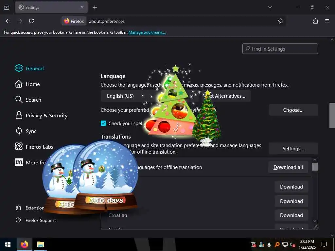
Task: Open the General settings category
Action: click(x=29, y=68)
